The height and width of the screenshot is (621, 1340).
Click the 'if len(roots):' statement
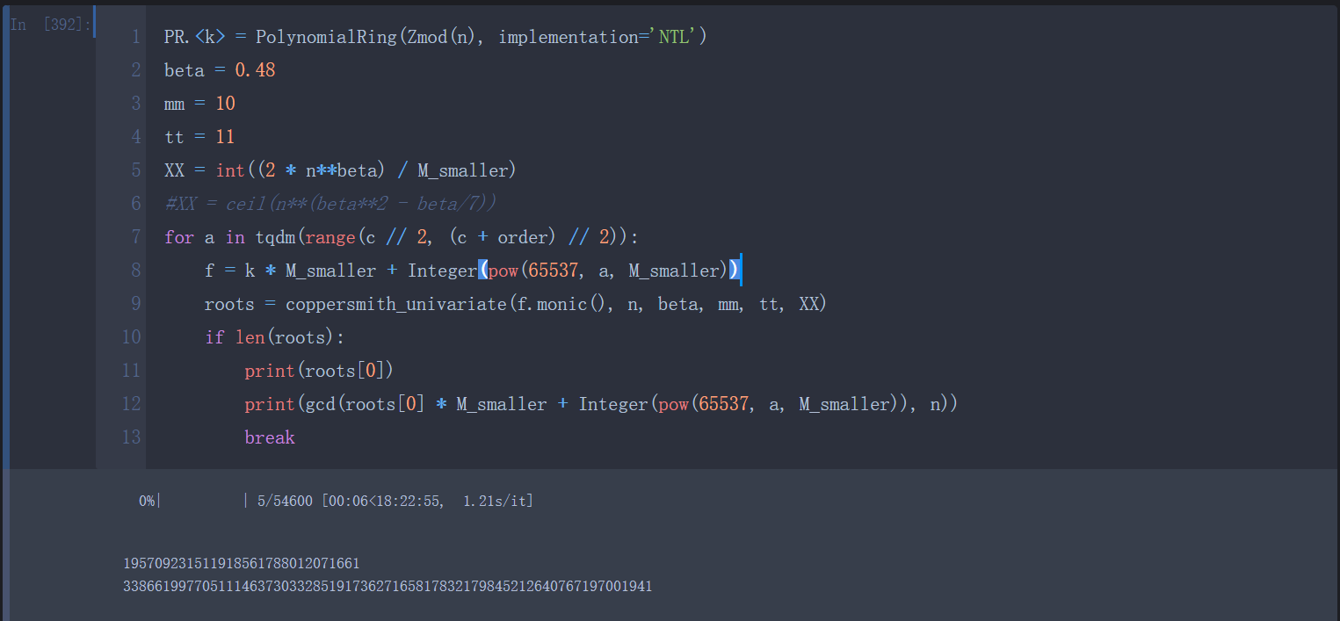[x=276, y=337]
